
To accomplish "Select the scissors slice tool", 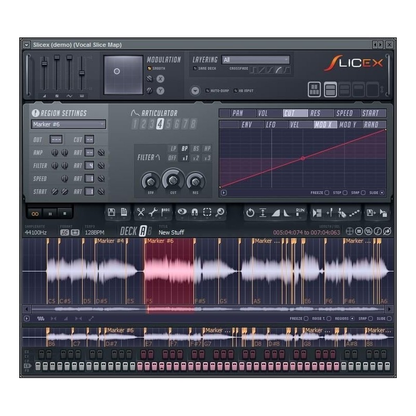I will 140,212.
